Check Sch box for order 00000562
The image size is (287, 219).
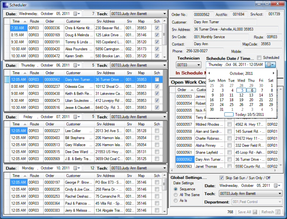pos(157,80)
